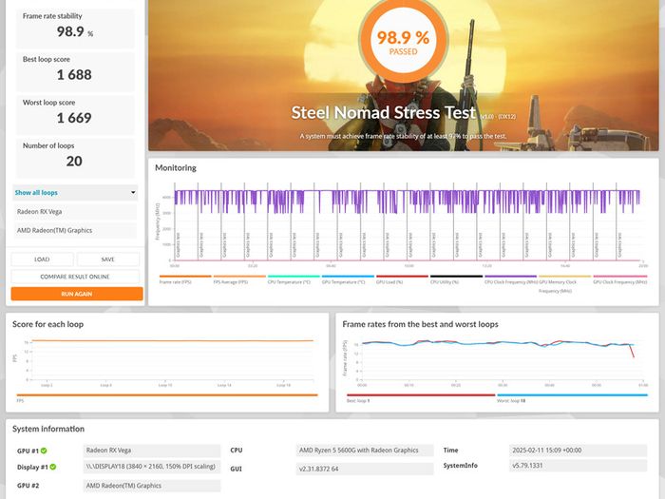This screenshot has width=665, height=499.
Task: Toggle the CPU Temperature legend series
Action: pos(294,279)
